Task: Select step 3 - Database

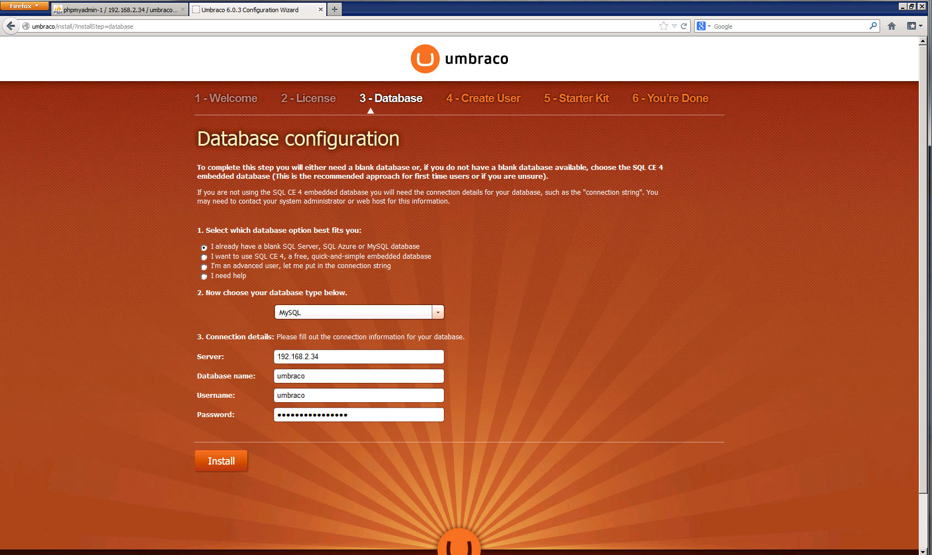Action: pyautogui.click(x=390, y=98)
